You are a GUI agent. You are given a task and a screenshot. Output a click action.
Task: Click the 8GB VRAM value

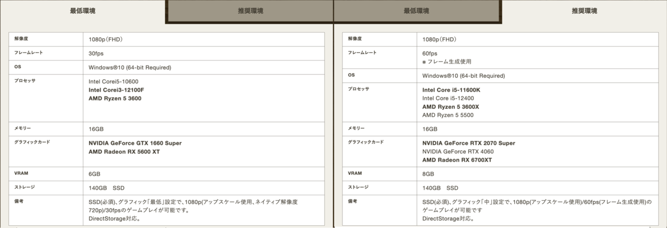428,174
